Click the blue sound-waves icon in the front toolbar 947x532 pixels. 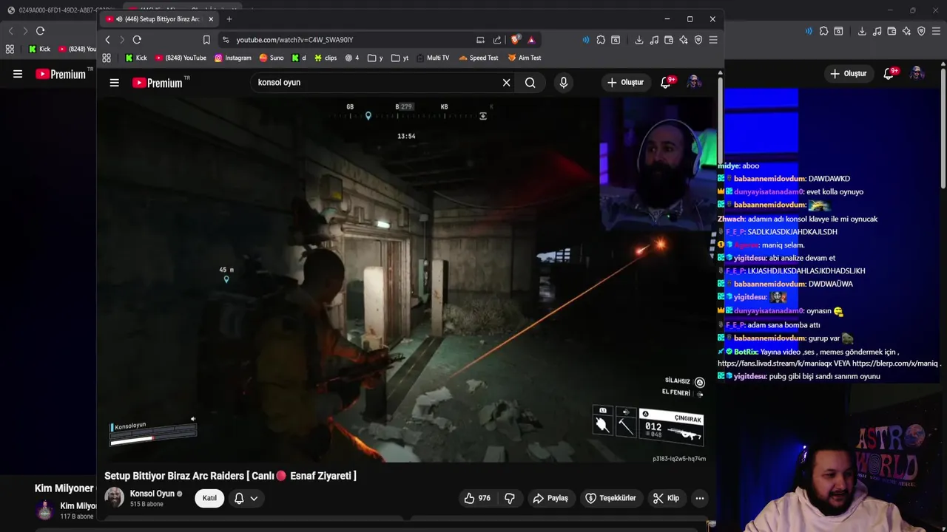click(585, 40)
